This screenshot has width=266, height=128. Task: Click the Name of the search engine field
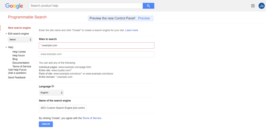point(63,108)
